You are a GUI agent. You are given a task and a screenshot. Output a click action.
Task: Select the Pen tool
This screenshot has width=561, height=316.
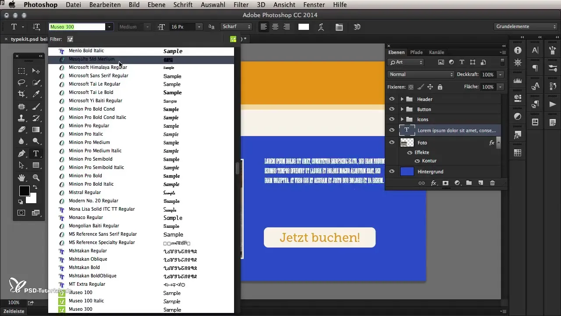(x=21, y=154)
